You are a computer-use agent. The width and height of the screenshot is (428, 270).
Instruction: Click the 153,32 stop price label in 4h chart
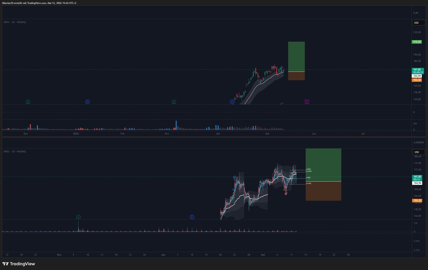click(417, 80)
